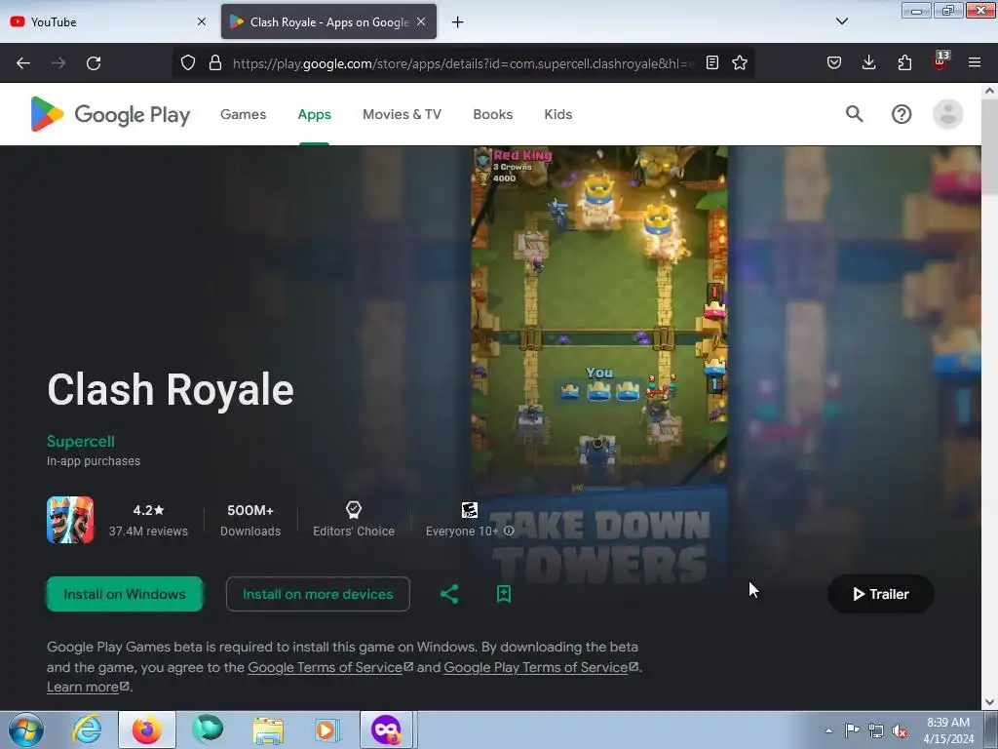The image size is (998, 749).
Task: Focus the URL address bar
Action: click(463, 63)
